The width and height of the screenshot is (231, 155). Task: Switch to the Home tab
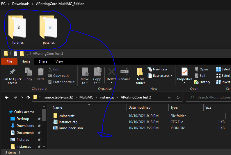(x=26, y=61)
